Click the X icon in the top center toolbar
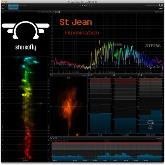The height and width of the screenshot is (165, 165). click(79, 5)
